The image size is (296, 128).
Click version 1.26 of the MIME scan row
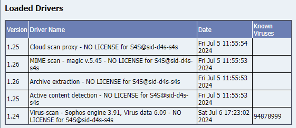click(13, 64)
